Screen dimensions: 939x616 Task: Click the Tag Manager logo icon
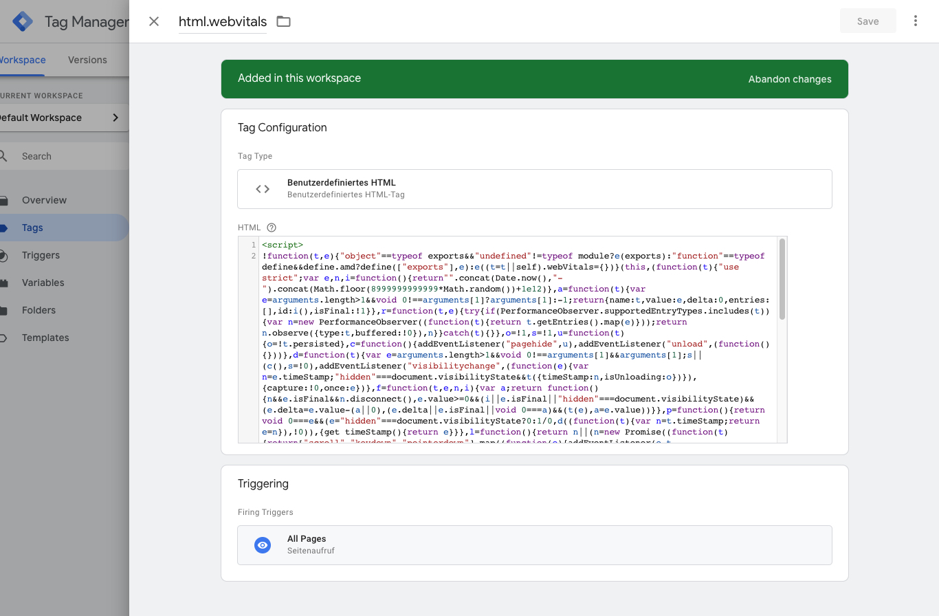(23, 21)
